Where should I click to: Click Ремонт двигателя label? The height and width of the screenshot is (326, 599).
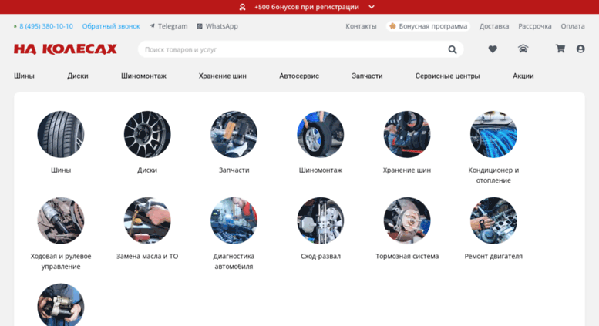(x=493, y=256)
